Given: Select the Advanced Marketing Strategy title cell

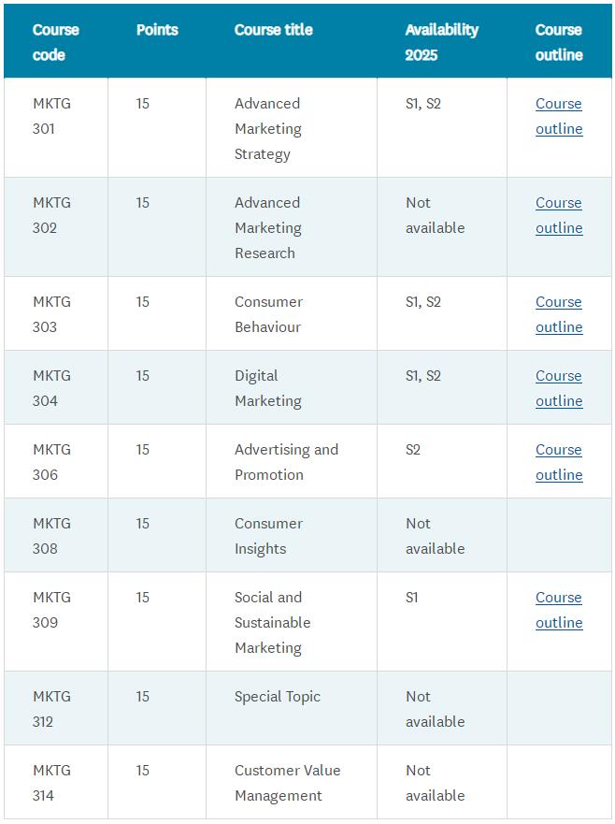Looking at the screenshot, I should point(267,129).
